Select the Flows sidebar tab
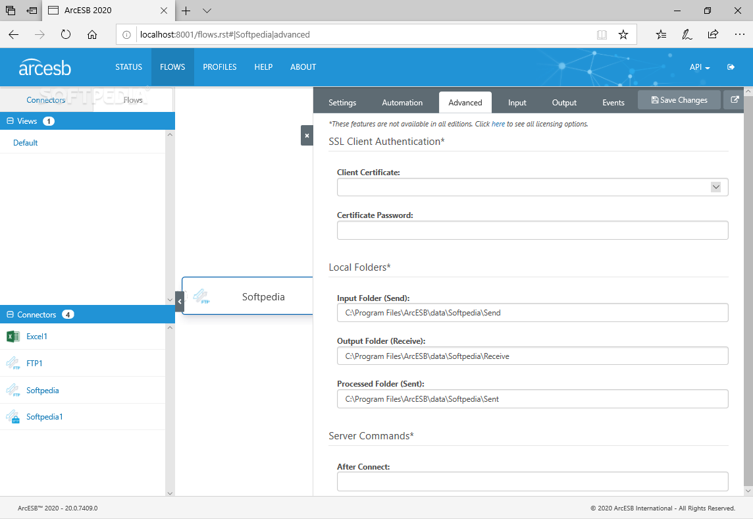753x519 pixels. click(x=132, y=100)
